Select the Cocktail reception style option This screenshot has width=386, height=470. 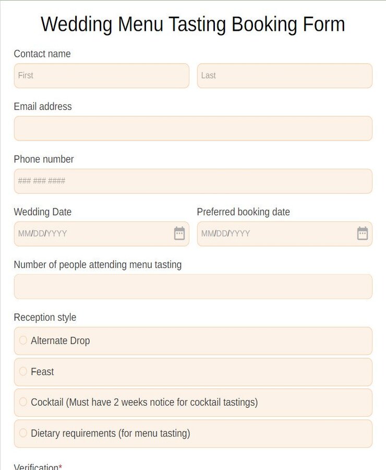coord(23,402)
